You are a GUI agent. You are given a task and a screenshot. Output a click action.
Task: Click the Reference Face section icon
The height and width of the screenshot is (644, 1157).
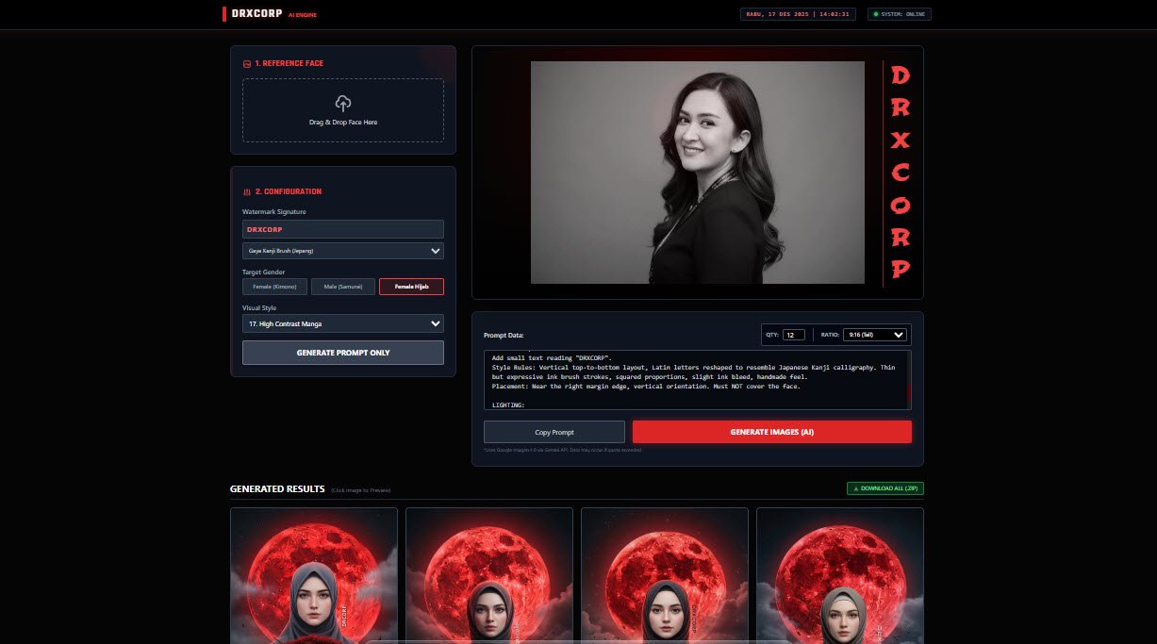point(247,63)
